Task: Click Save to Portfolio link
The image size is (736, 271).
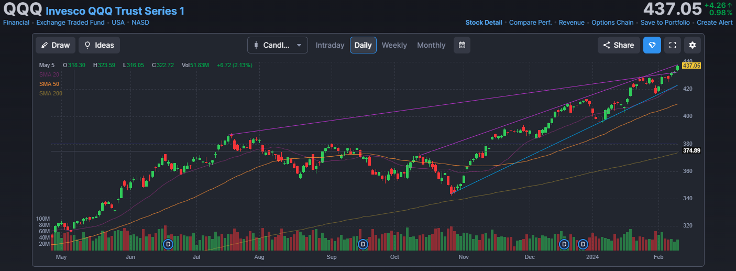Action: pyautogui.click(x=665, y=23)
